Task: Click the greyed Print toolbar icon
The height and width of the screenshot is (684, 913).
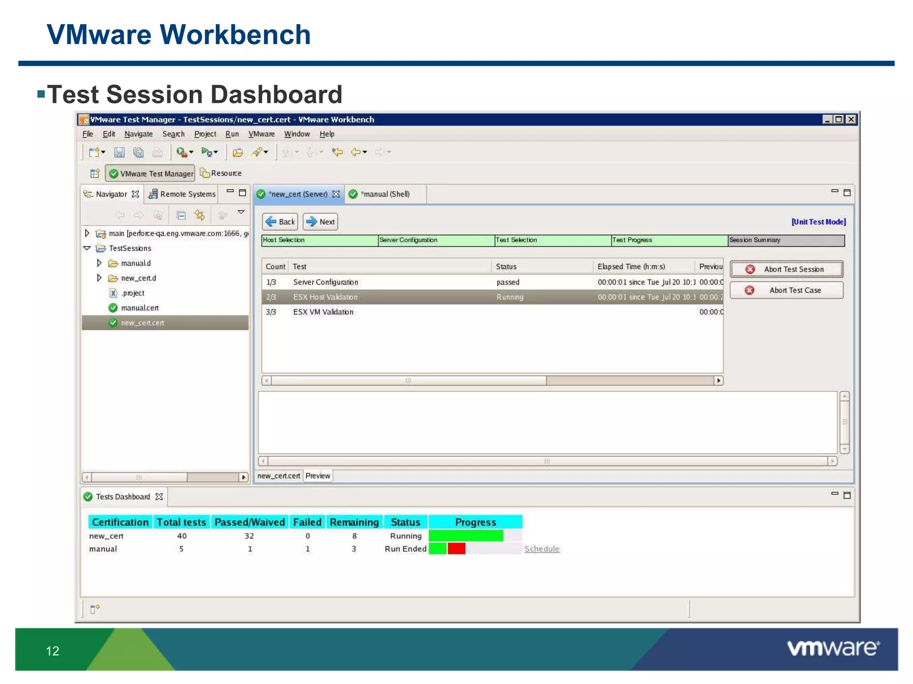Action: (x=157, y=152)
